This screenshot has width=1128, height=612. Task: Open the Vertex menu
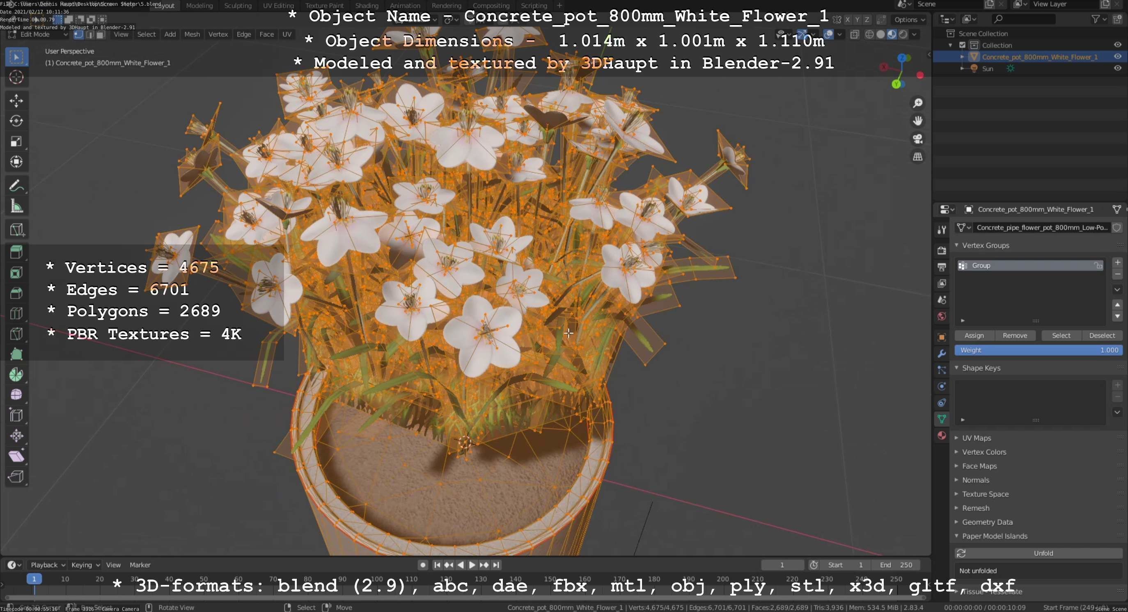click(x=218, y=34)
